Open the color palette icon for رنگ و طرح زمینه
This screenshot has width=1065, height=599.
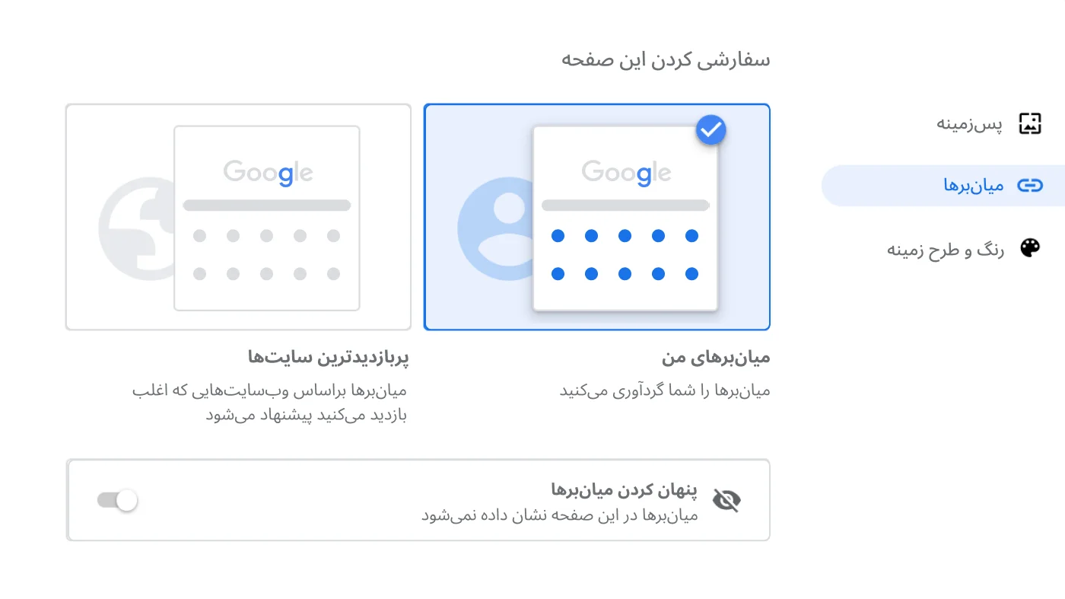tap(1031, 247)
